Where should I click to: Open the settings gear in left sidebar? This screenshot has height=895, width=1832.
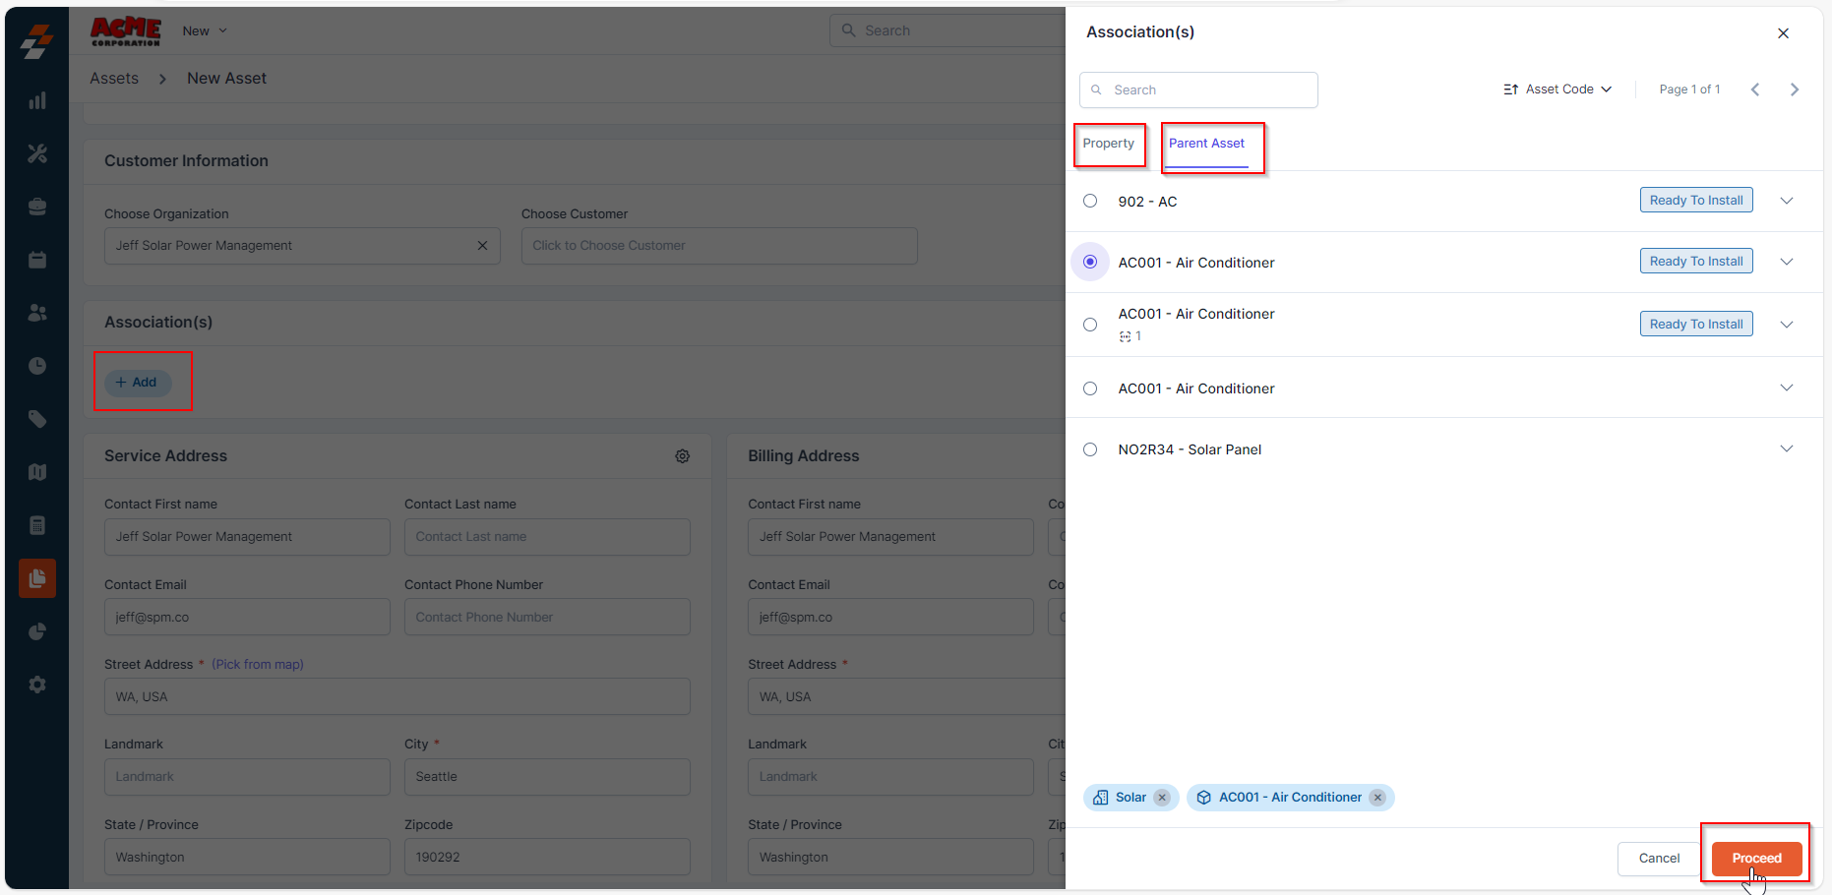coord(37,685)
